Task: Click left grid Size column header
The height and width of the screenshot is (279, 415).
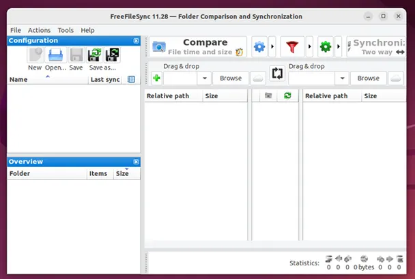Action: (225, 96)
